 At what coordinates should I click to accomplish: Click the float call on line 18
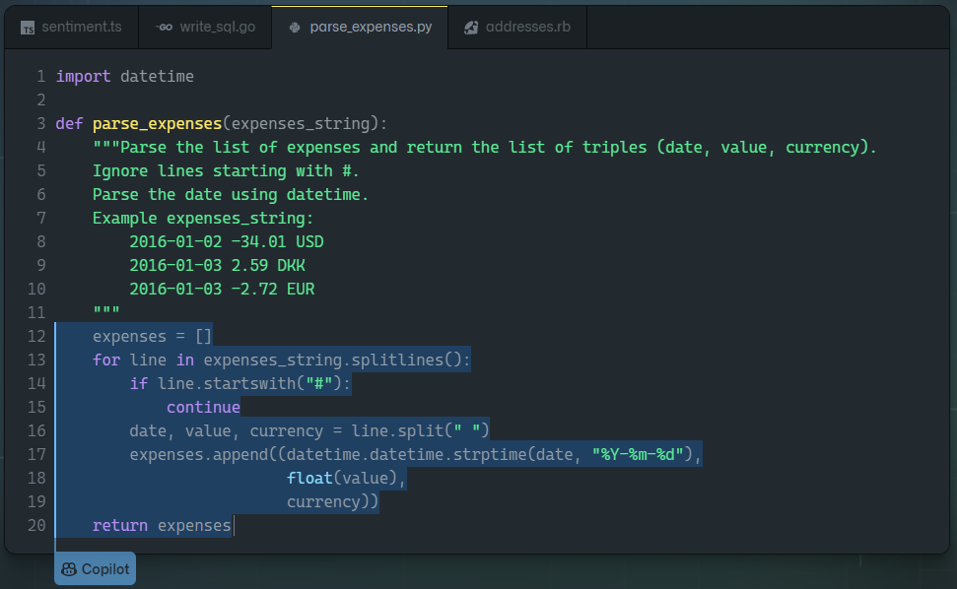click(x=309, y=478)
